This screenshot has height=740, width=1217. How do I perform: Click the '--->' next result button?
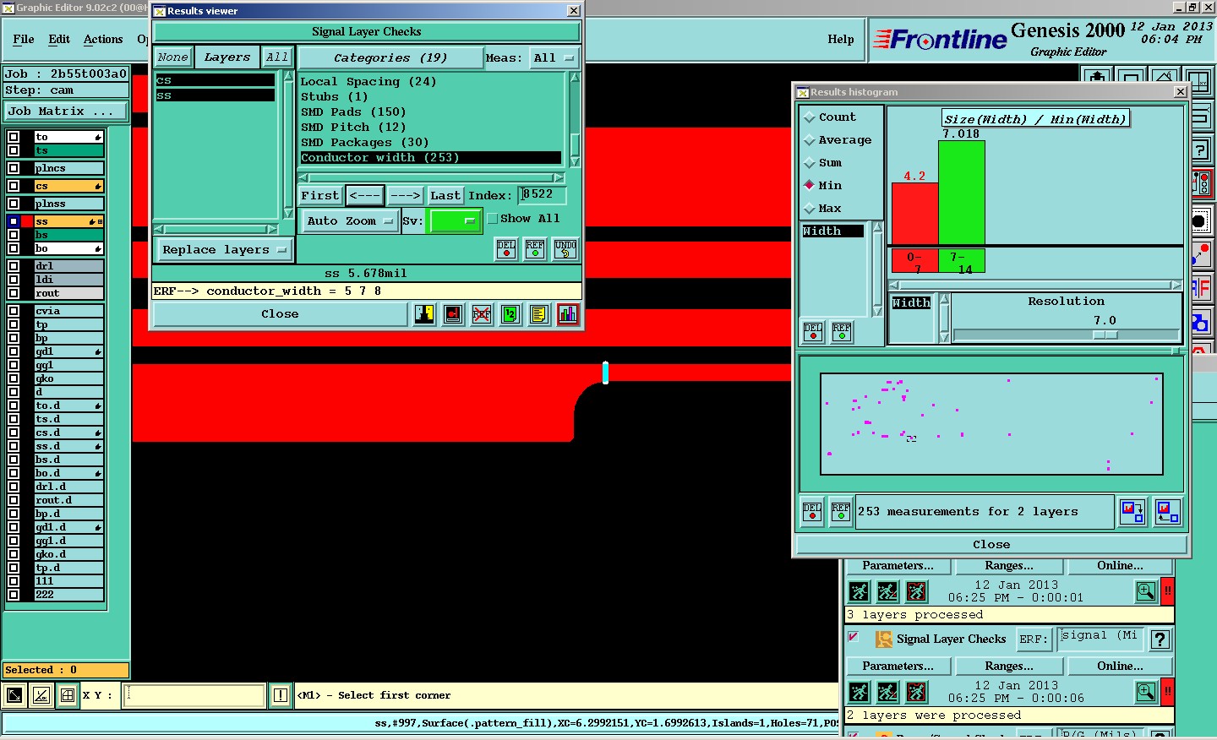[x=405, y=195]
